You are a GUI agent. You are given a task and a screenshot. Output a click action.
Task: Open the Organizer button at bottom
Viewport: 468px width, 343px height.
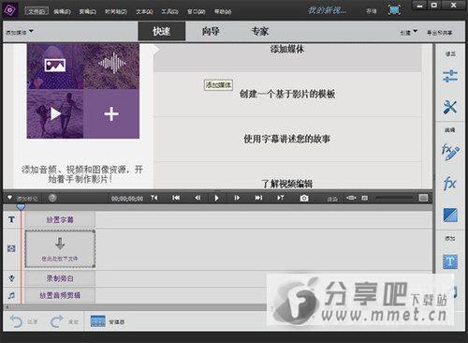(x=107, y=321)
